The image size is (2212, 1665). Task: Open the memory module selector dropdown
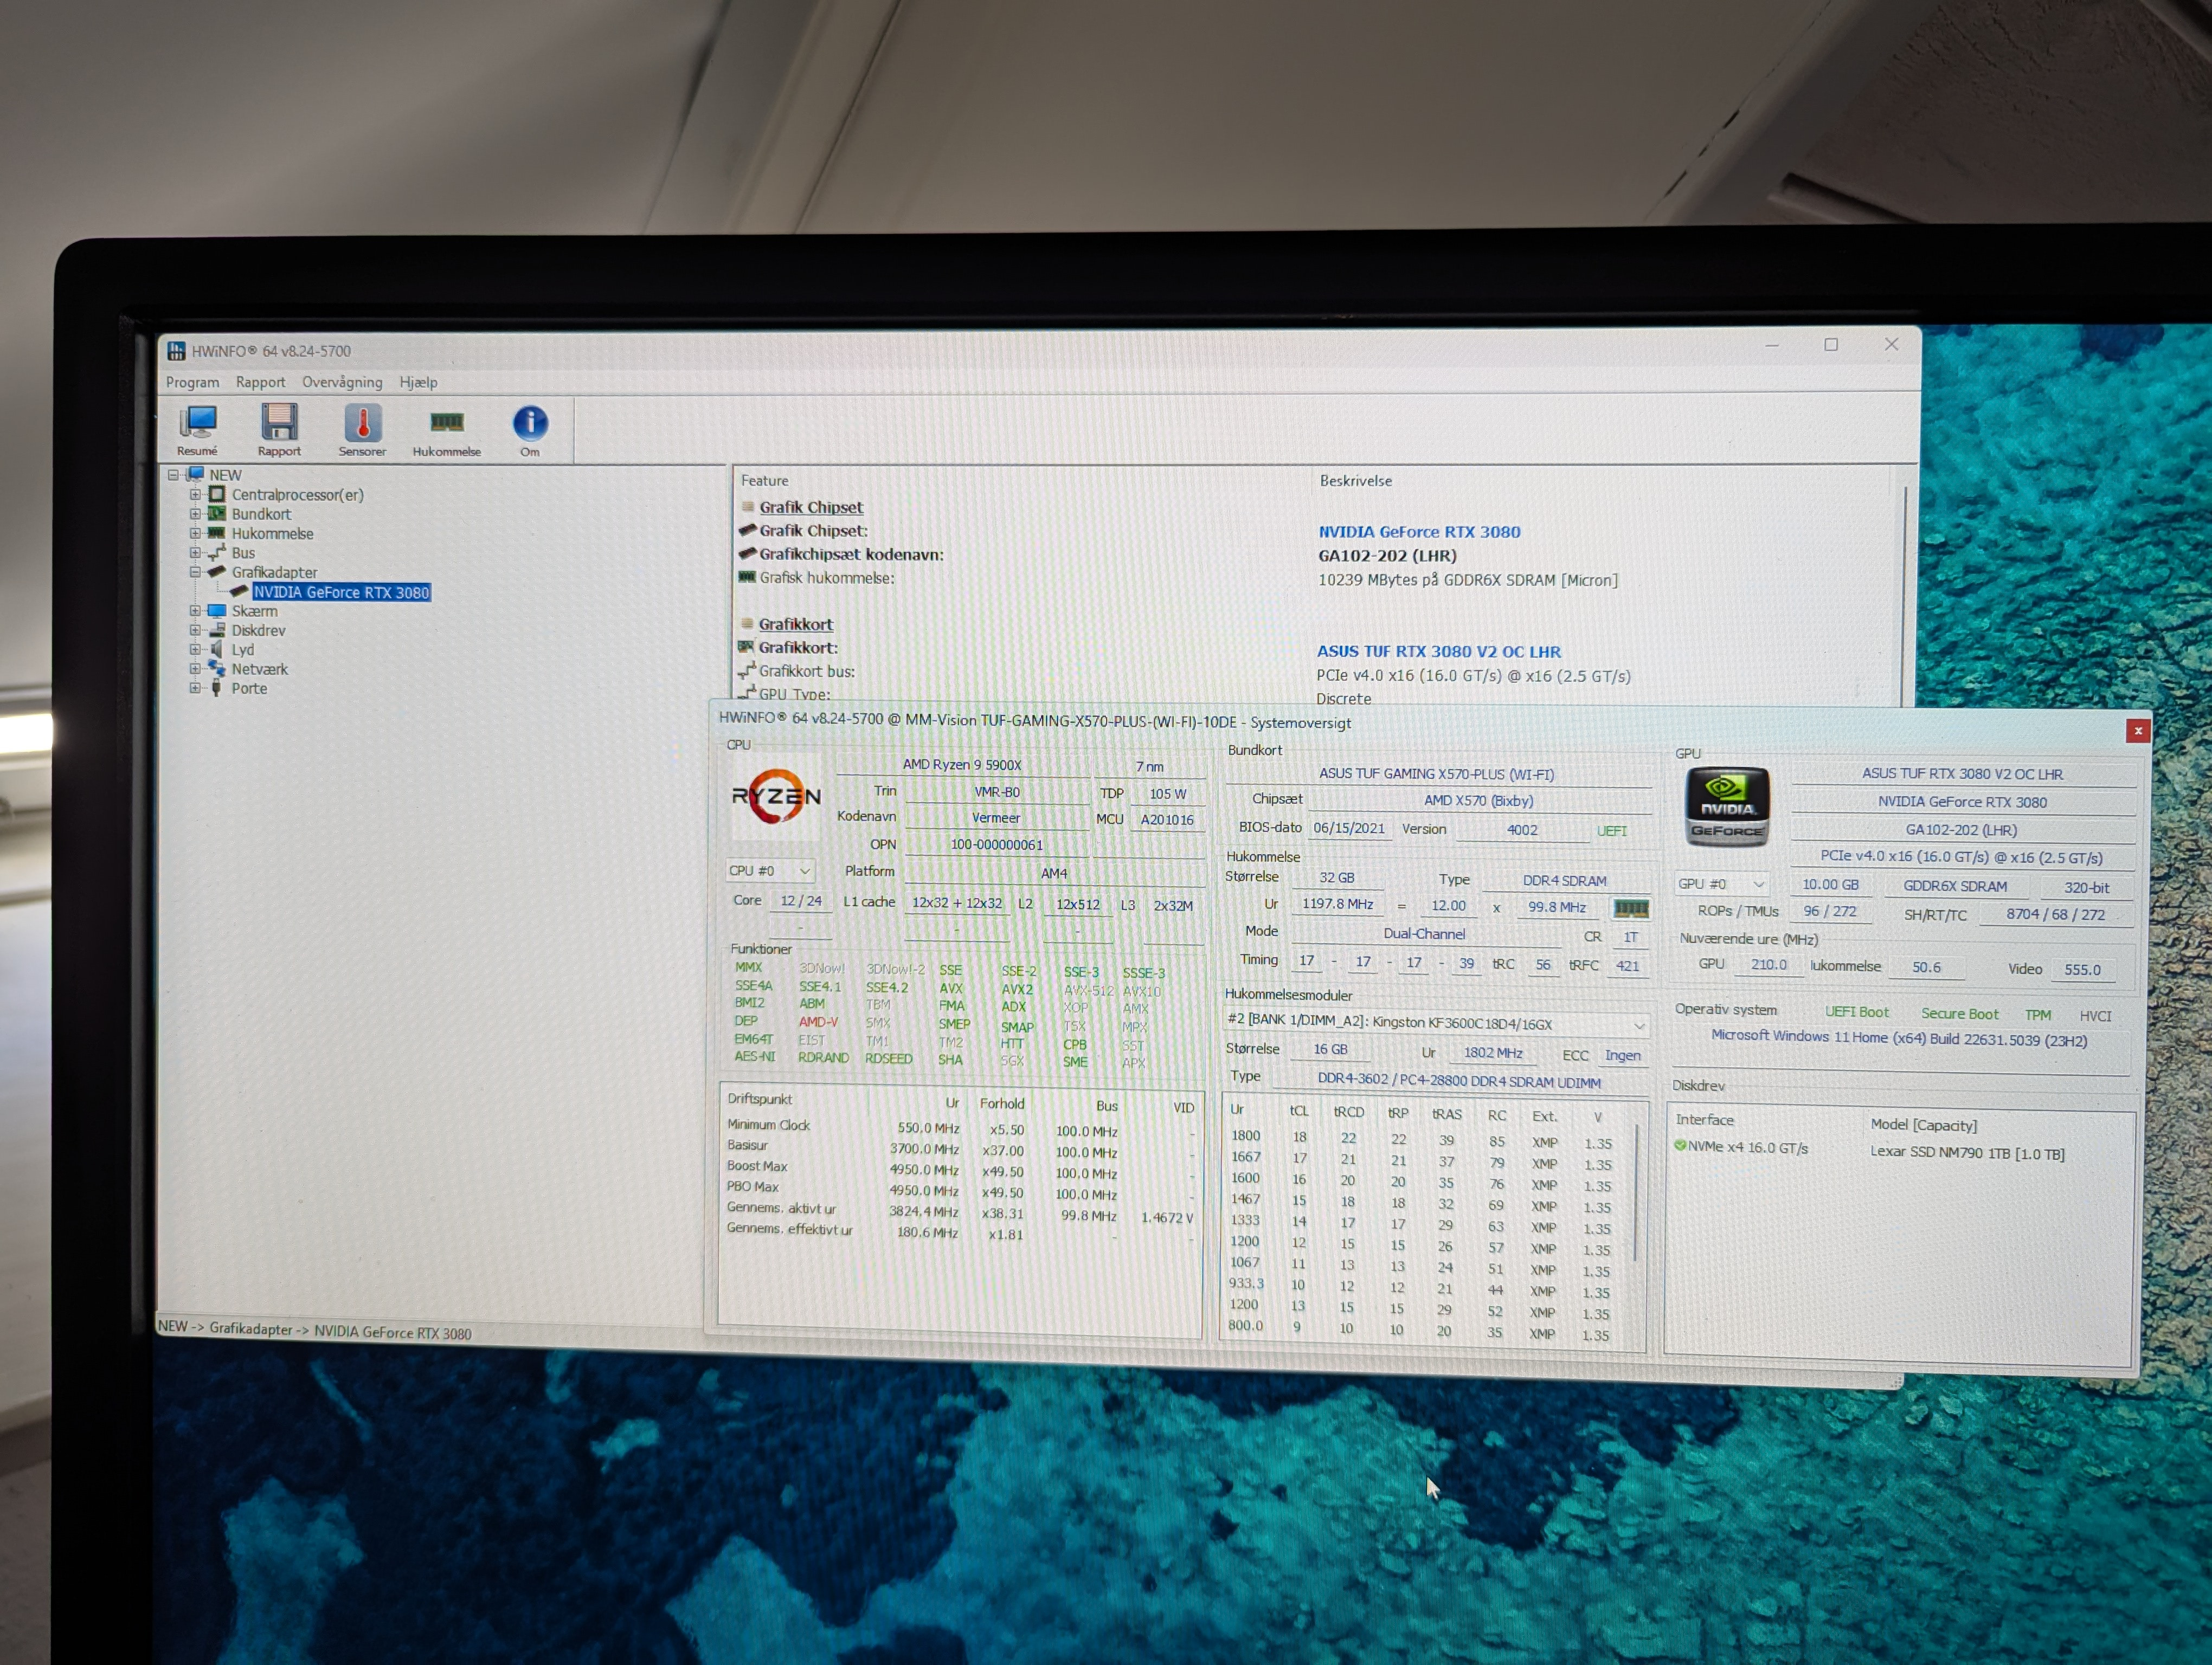click(x=1436, y=1024)
